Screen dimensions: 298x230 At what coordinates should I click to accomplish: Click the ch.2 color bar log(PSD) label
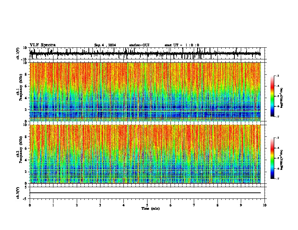pyautogui.click(x=281, y=160)
